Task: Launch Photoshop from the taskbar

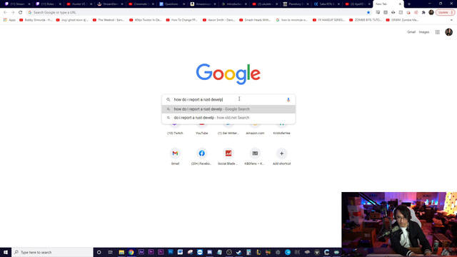Action: point(171,252)
